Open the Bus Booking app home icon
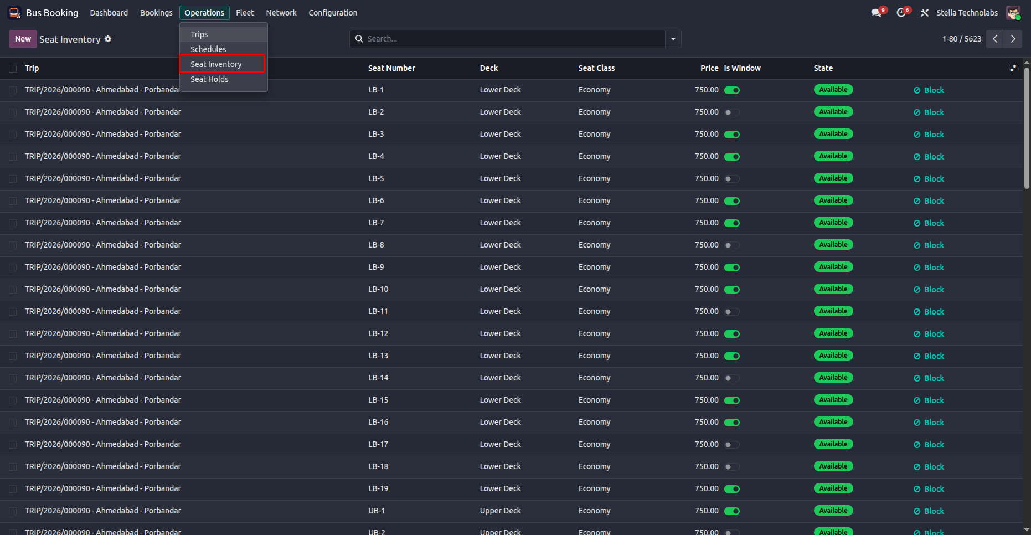The image size is (1031, 535). (x=14, y=12)
